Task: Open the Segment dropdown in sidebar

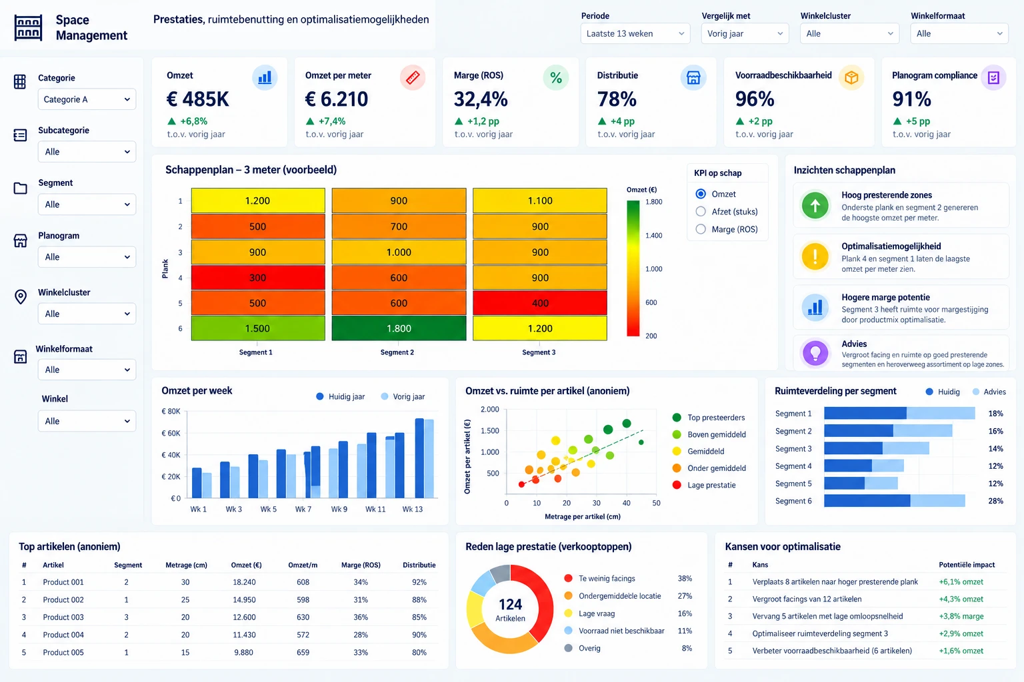Action: (87, 204)
